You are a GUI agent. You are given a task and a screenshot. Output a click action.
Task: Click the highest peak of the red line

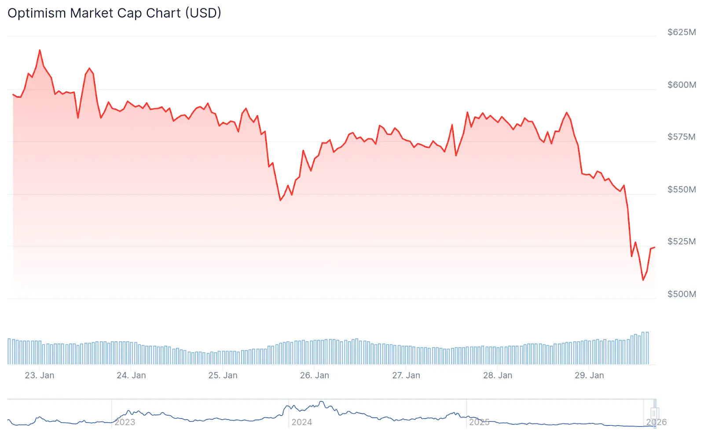pos(40,50)
